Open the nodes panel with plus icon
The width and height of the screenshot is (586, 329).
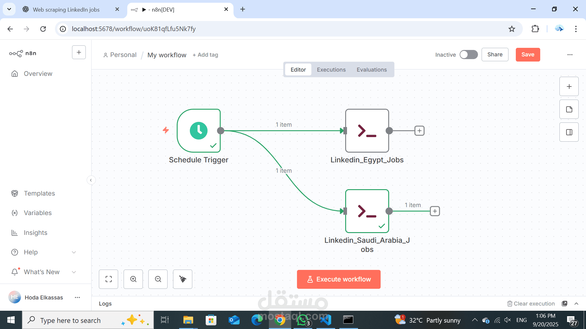coord(569,87)
